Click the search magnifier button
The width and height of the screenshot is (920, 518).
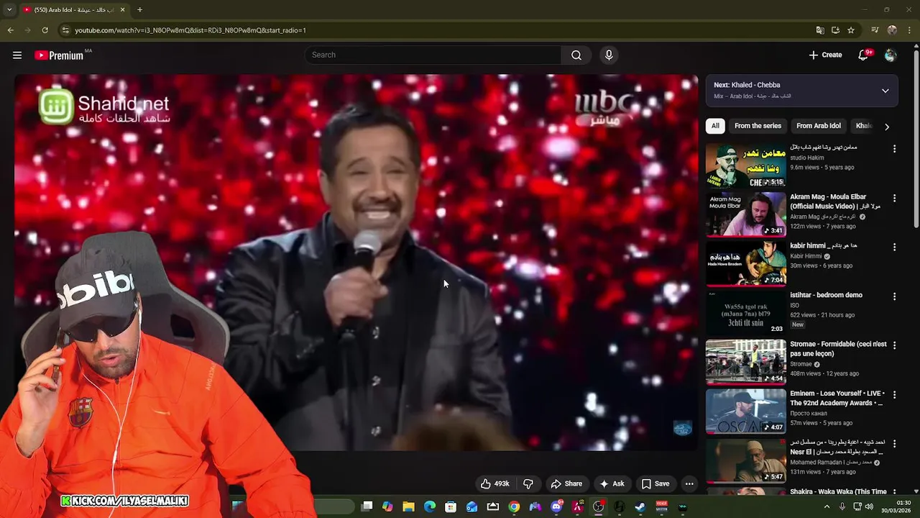576,55
